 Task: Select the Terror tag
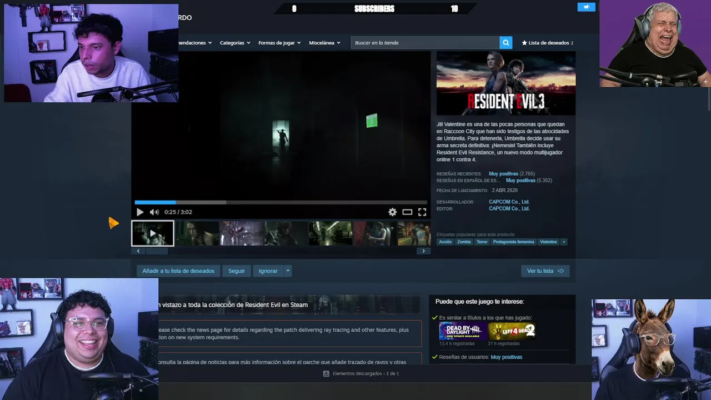point(482,242)
